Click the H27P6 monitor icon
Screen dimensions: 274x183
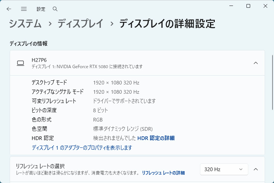tap(20, 63)
